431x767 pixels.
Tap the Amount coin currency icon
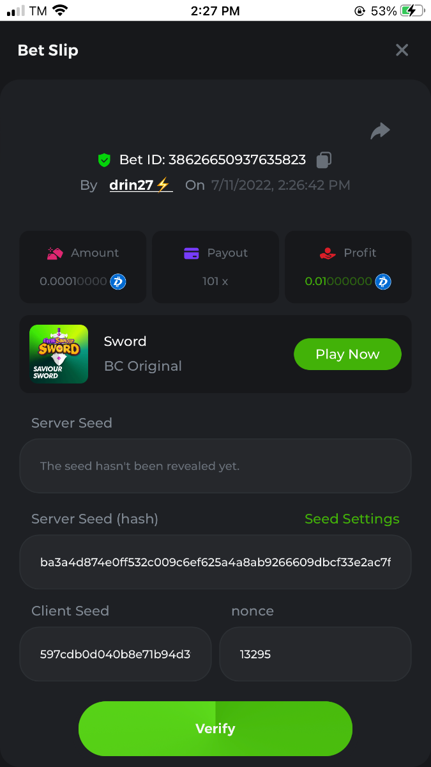click(x=118, y=281)
